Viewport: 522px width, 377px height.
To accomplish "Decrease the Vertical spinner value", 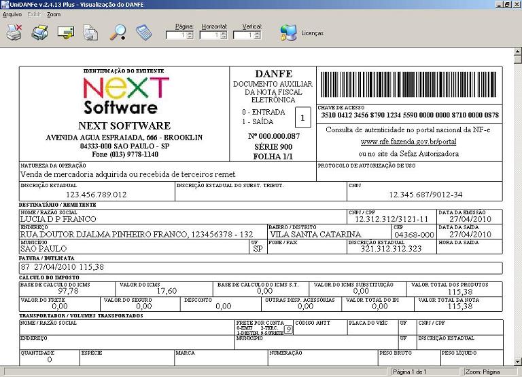I will [258, 37].
